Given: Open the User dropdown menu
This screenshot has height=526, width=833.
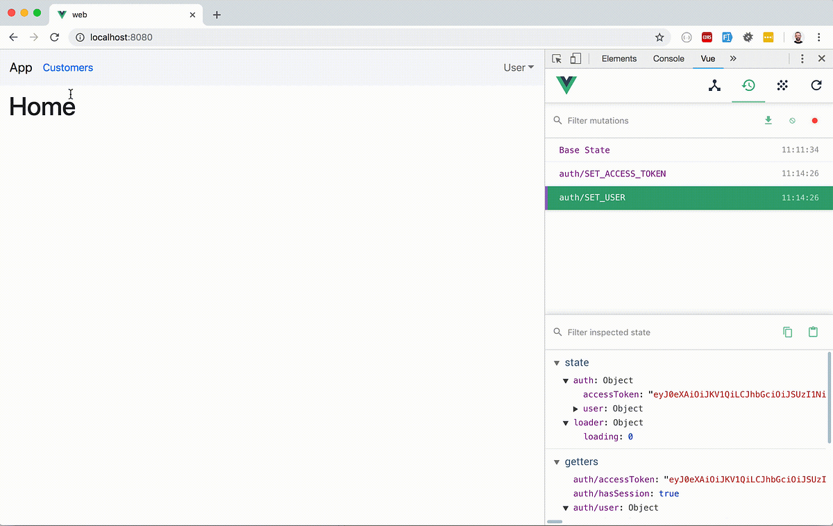Looking at the screenshot, I should pos(518,67).
